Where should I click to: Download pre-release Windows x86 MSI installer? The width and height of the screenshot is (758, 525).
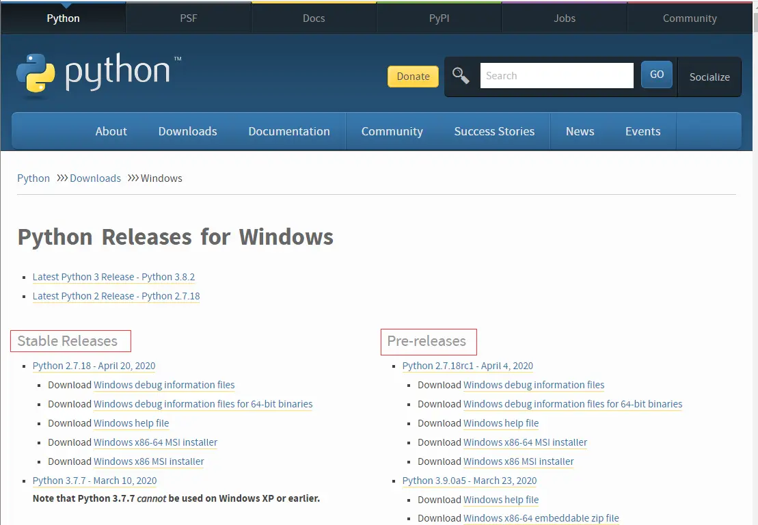point(519,461)
